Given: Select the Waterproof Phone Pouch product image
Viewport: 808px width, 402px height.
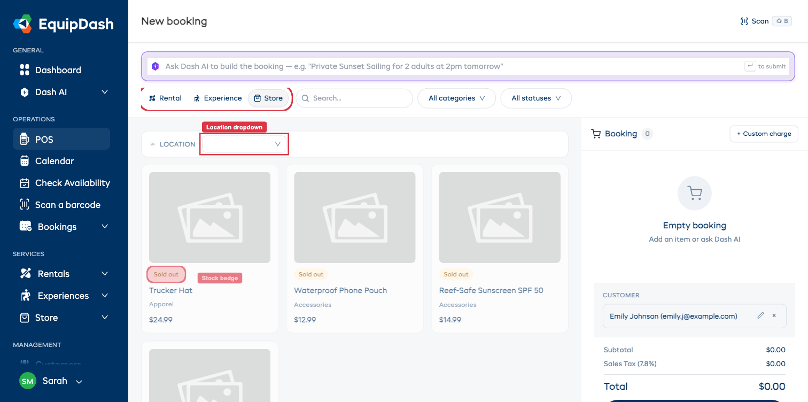Looking at the screenshot, I should (355, 218).
